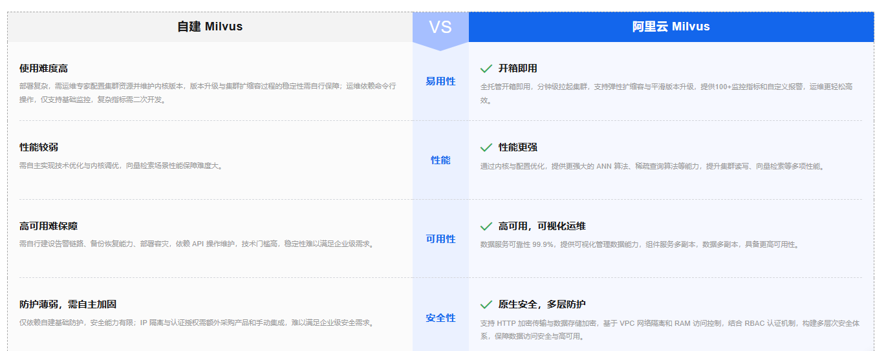The height and width of the screenshot is (351, 875).
Task: Click the green checkmark beside 开箱即用
Action: point(486,69)
